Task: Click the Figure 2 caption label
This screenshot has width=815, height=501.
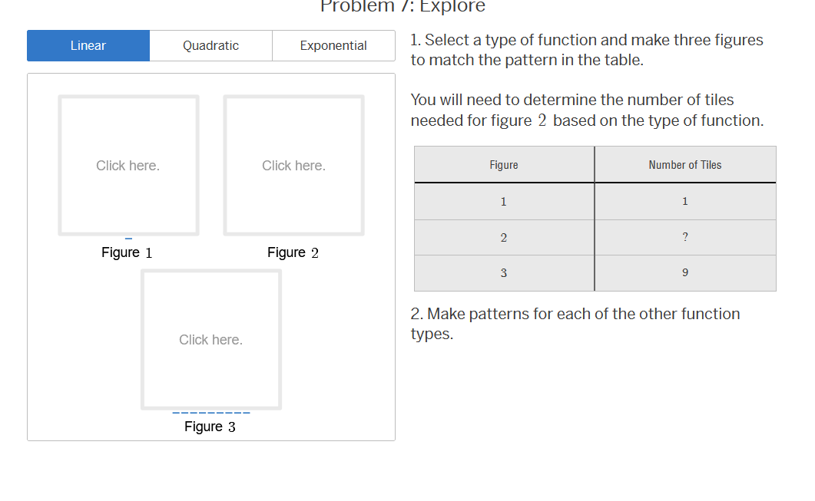Action: [293, 252]
